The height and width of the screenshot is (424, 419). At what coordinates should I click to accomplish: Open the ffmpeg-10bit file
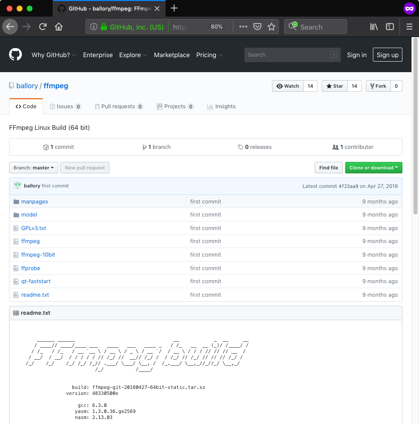click(38, 255)
